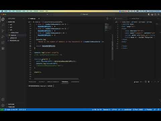This screenshot has height=121, width=161.
Task: Open index.html in the Explorer tree
Action: point(15,33)
